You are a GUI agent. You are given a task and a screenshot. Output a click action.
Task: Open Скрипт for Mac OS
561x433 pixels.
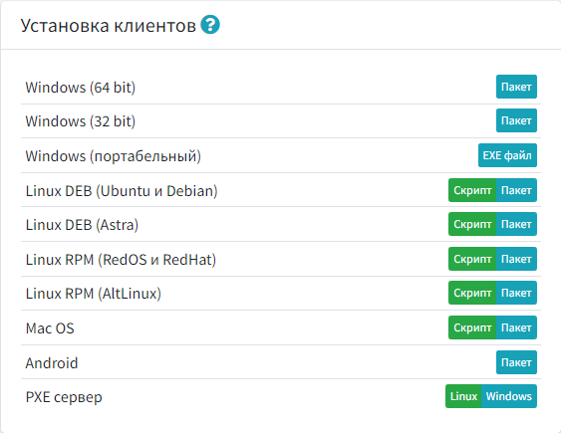tap(472, 327)
